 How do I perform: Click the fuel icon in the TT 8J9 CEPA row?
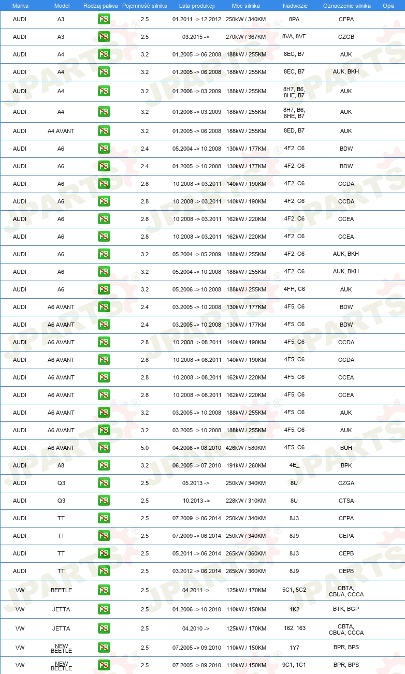pyautogui.click(x=104, y=536)
